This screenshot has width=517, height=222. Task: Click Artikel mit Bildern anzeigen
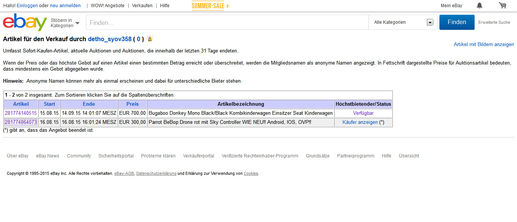pos(484,44)
